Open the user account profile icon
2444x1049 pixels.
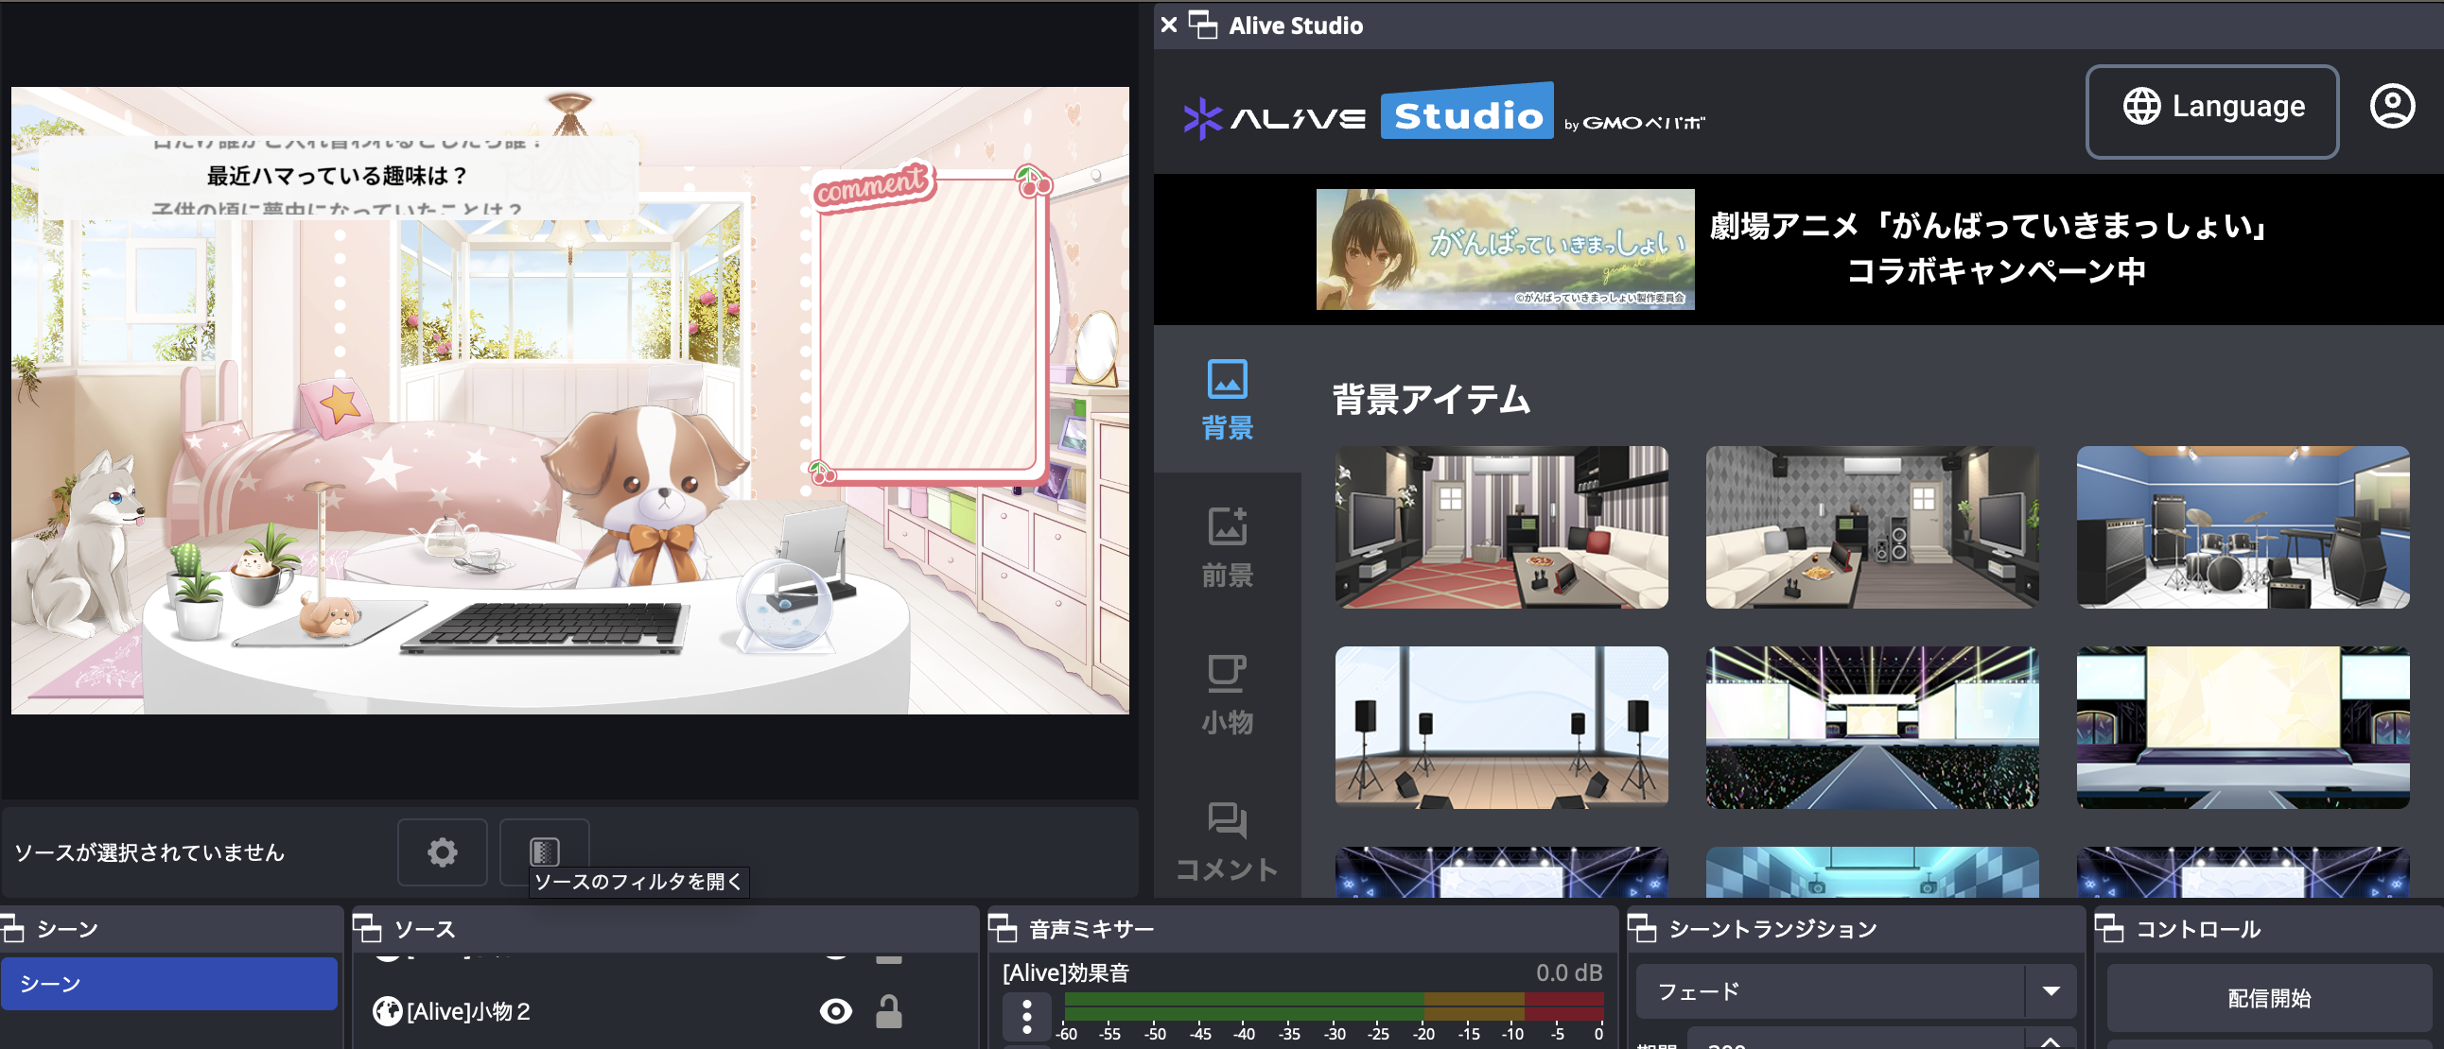coord(2391,106)
